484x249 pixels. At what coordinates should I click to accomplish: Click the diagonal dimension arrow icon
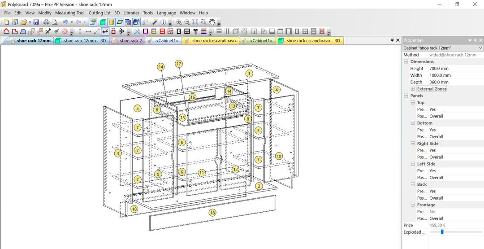(x=97, y=31)
